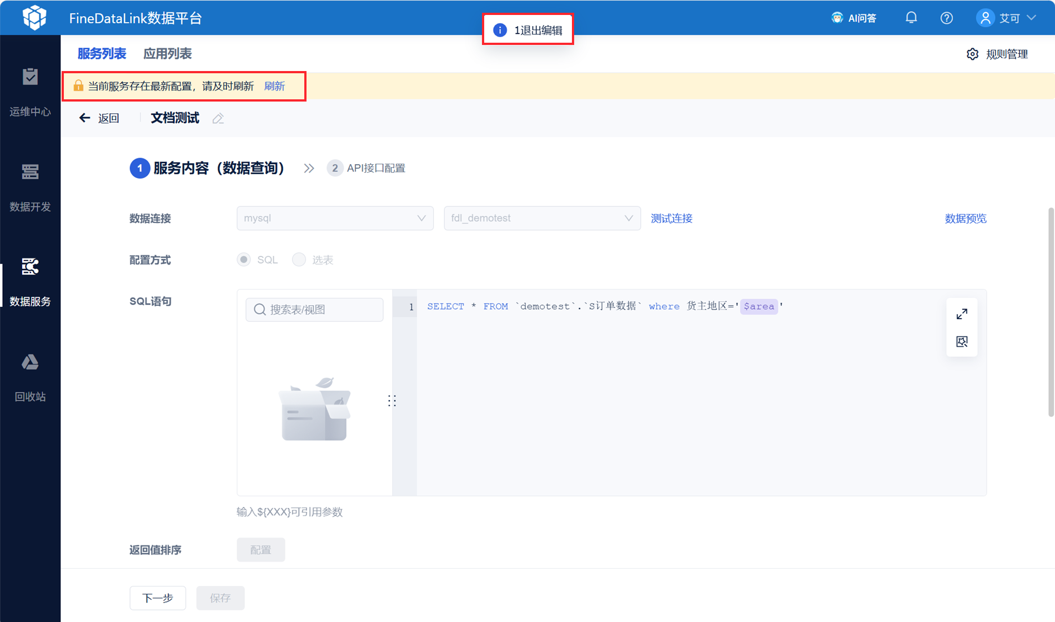Open the mysql connection dropdown

(335, 218)
